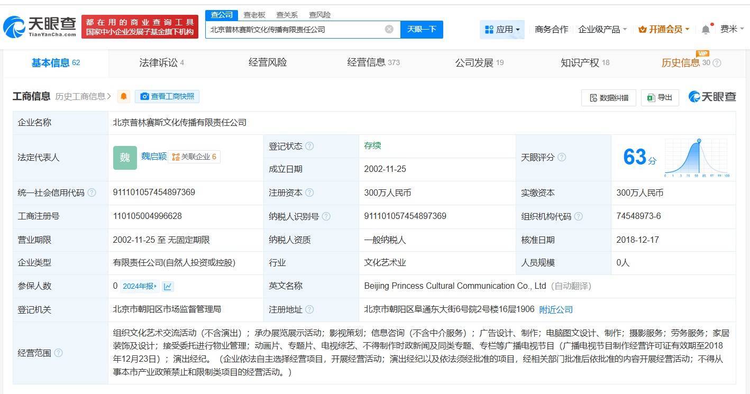Image resolution: width=750 pixels, height=394 pixels.
Task: Click registration number 110105004996628
Action: pyautogui.click(x=147, y=216)
